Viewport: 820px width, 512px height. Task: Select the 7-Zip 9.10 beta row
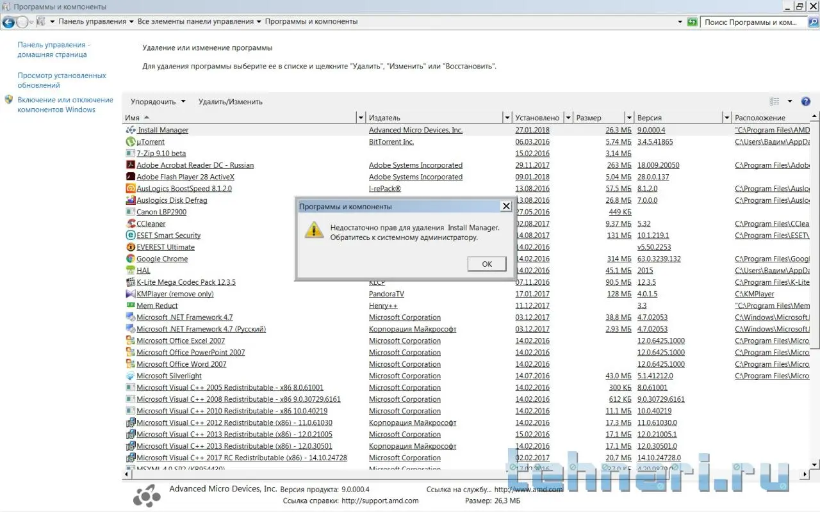click(x=466, y=154)
